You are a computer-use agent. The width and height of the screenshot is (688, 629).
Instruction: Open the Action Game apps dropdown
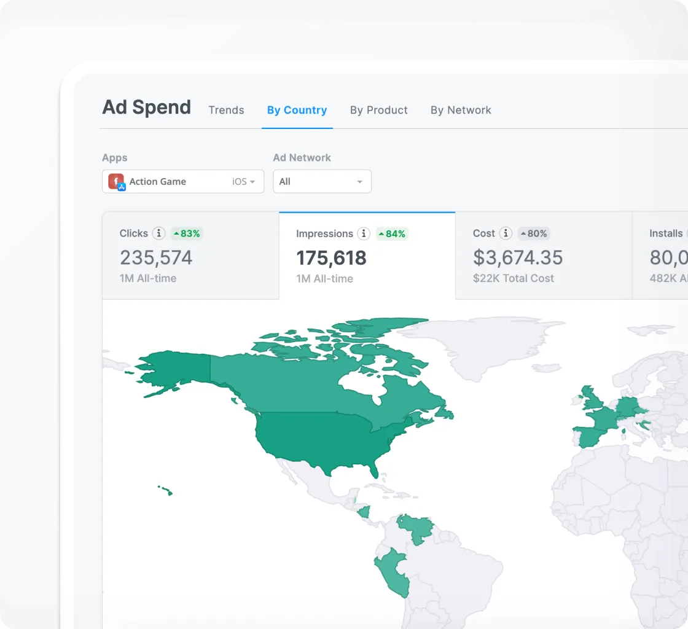183,181
